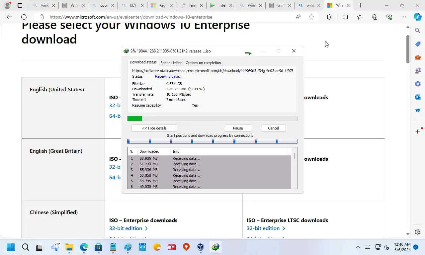
Task: Open Outlook in the sidebar
Action: (x=418, y=97)
